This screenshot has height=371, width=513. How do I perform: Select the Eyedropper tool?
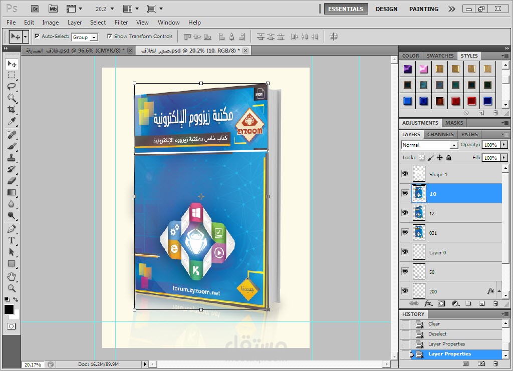click(12, 121)
